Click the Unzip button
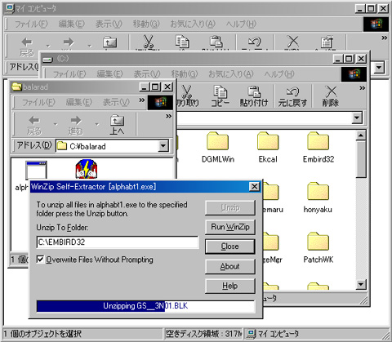 [230, 207]
